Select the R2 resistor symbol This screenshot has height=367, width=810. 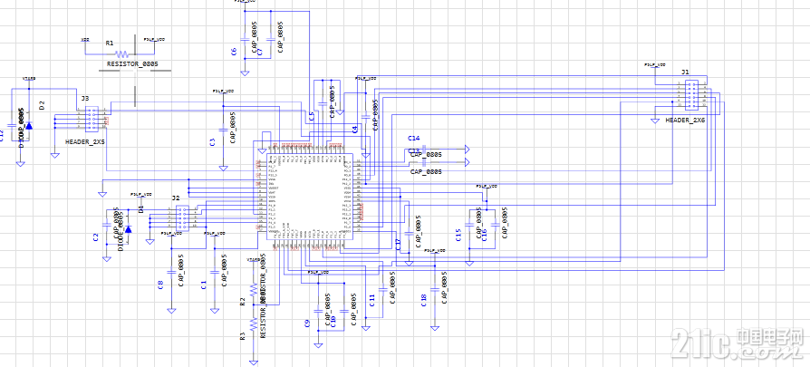point(253,289)
